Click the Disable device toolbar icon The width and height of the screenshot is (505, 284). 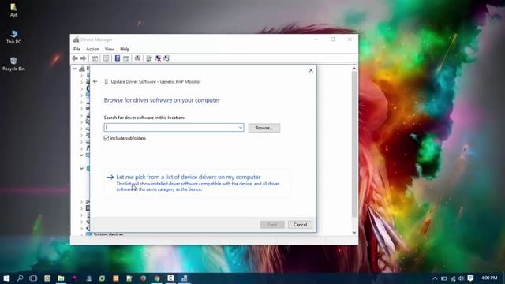click(x=166, y=58)
